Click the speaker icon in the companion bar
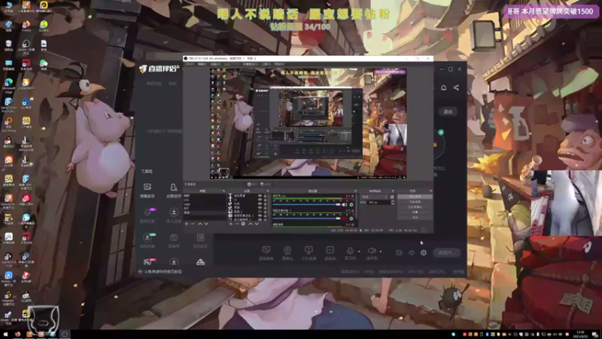Screen dimensions: 602x339 (x=371, y=251)
